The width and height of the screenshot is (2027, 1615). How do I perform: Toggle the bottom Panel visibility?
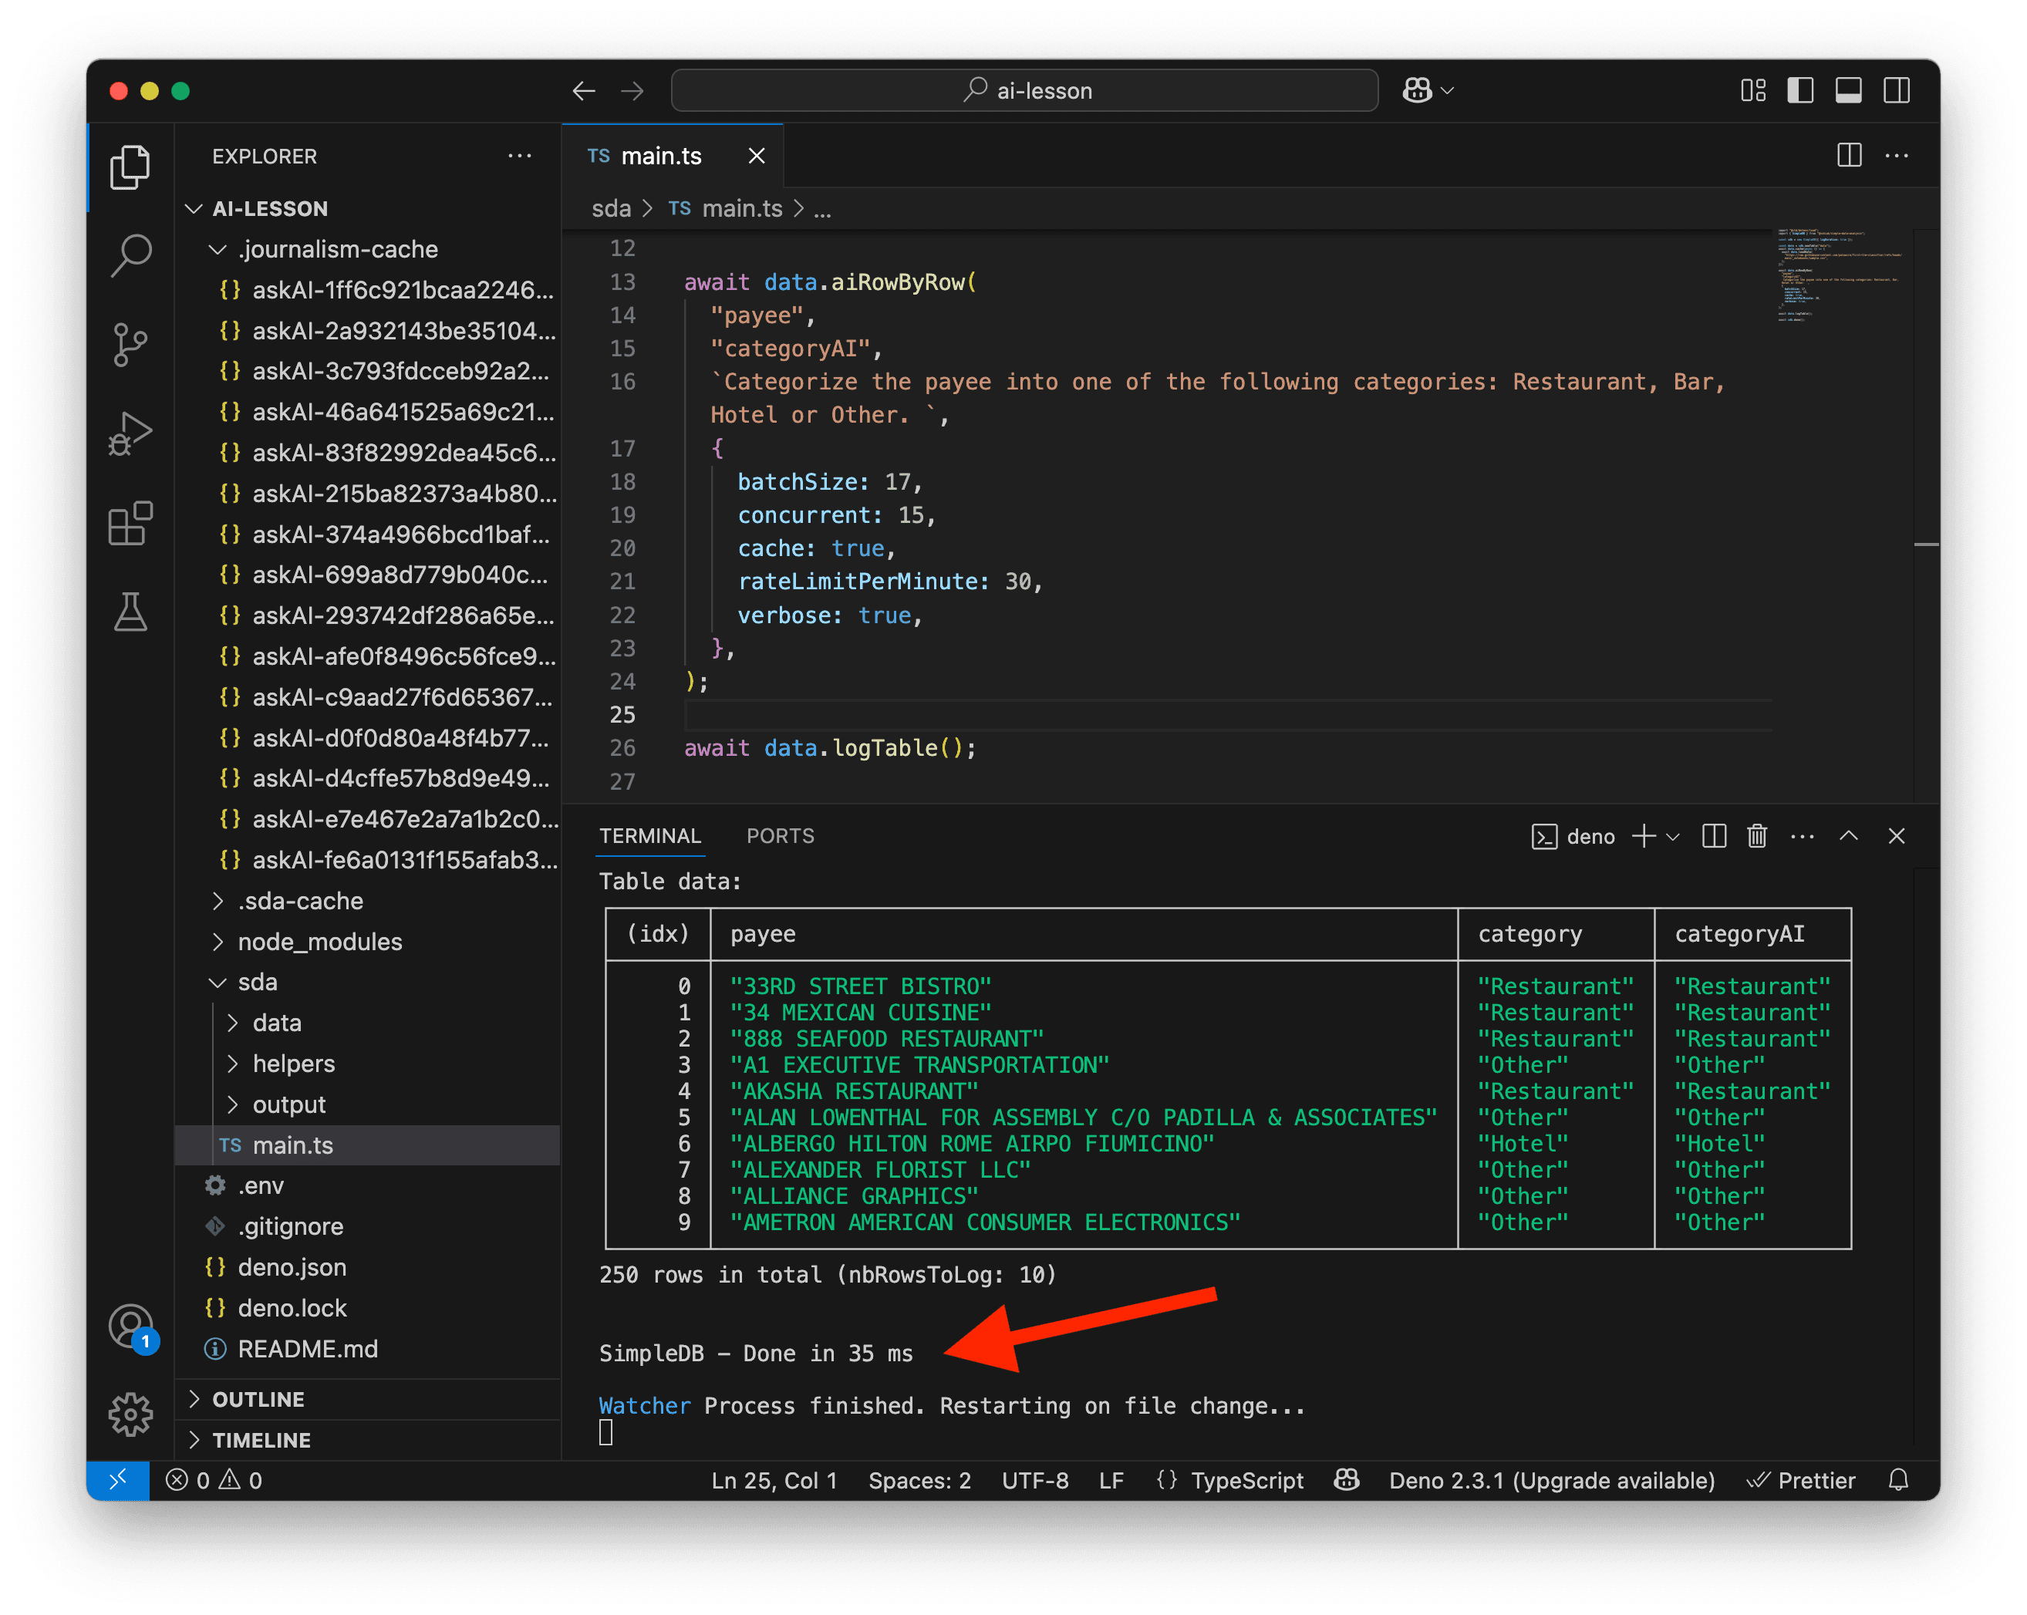(x=1848, y=91)
